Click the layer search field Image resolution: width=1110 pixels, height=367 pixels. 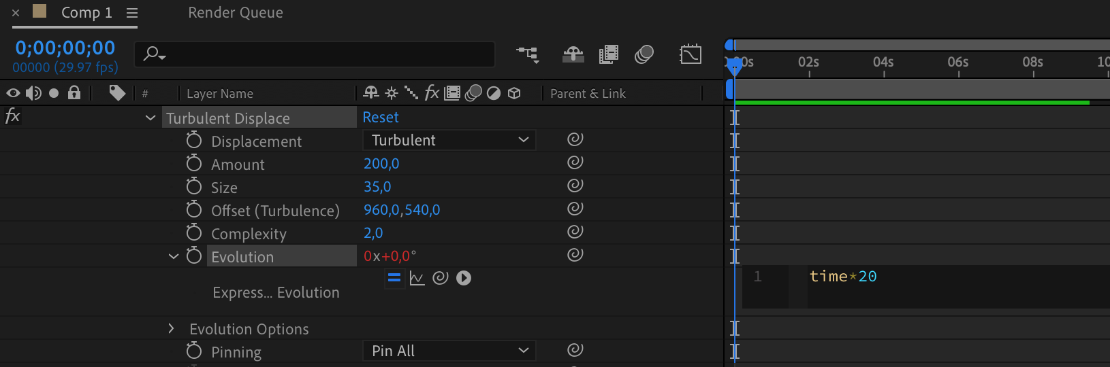pyautogui.click(x=320, y=54)
